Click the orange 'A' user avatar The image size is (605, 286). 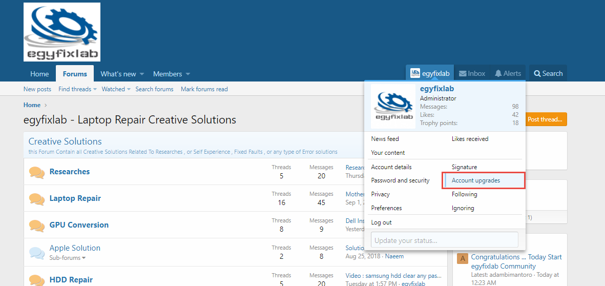[462, 258]
